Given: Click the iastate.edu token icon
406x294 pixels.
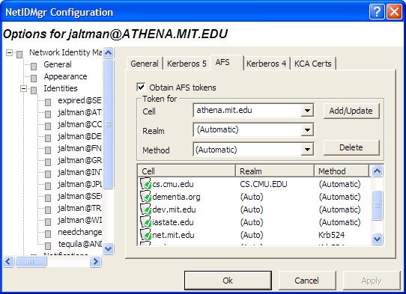Looking at the screenshot, I should pos(145,222).
